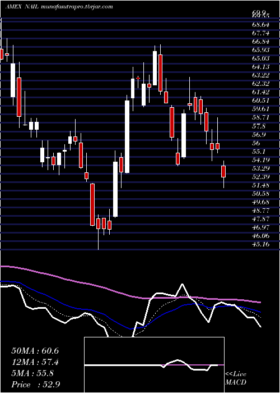Click the 62.32 price axis label
Image resolution: width=280 pixels, height=393 pixels.
[261, 84]
